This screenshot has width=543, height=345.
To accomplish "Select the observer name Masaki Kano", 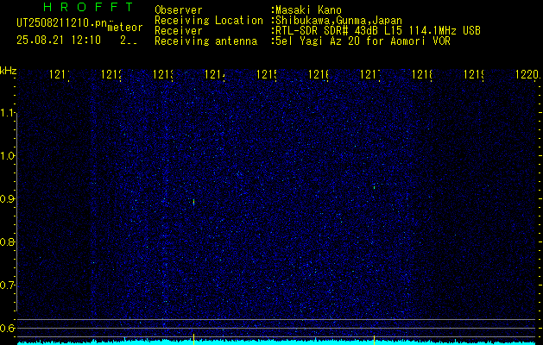I will pos(308,10).
